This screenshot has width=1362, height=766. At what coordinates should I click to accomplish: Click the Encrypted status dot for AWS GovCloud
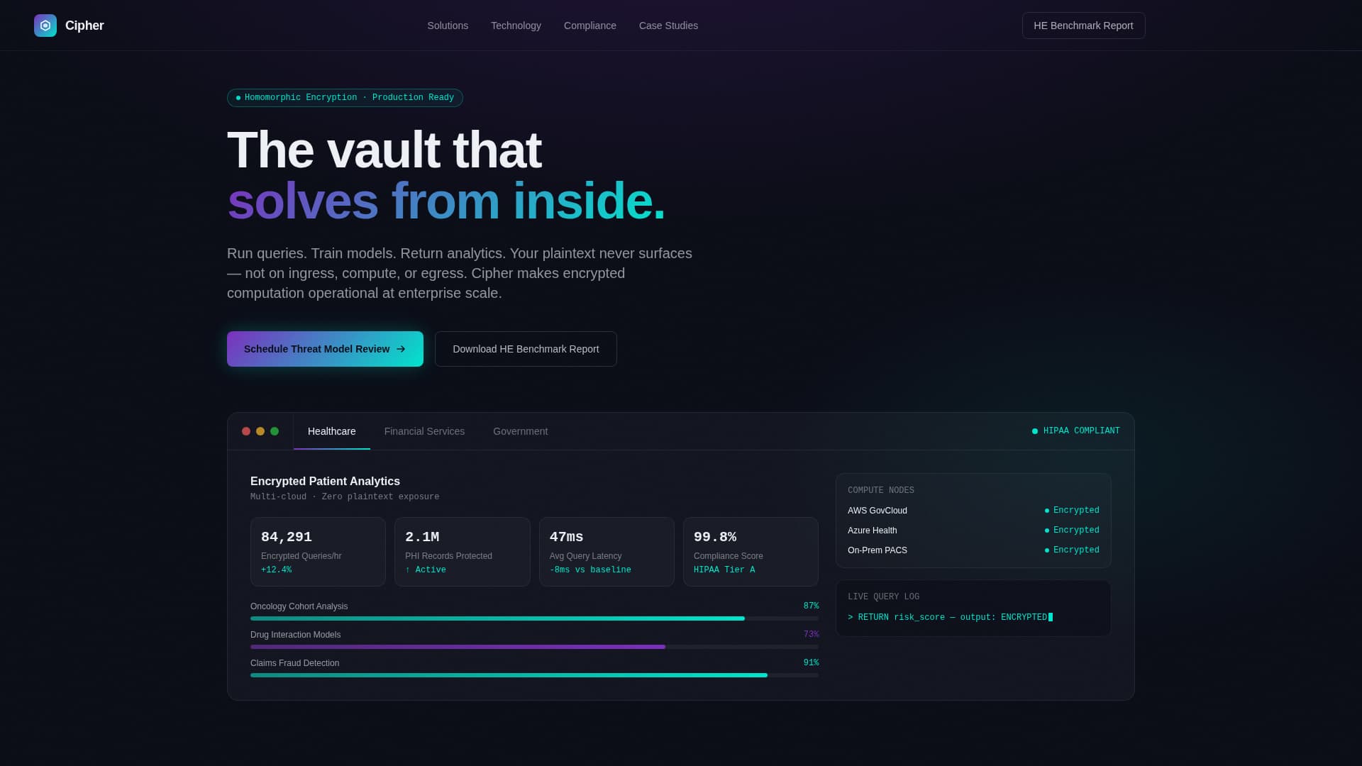click(x=1046, y=510)
